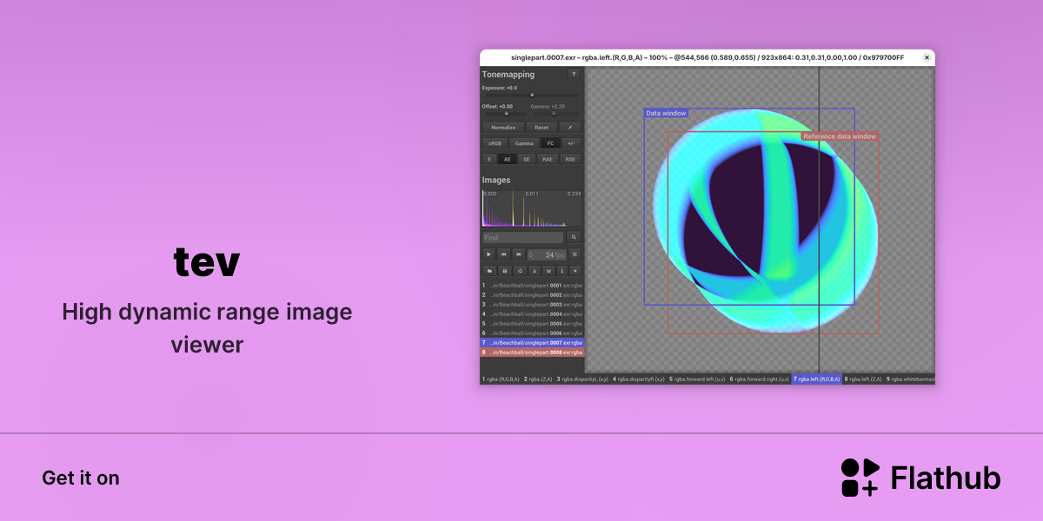Click the 24 fps stepper field

click(x=547, y=254)
